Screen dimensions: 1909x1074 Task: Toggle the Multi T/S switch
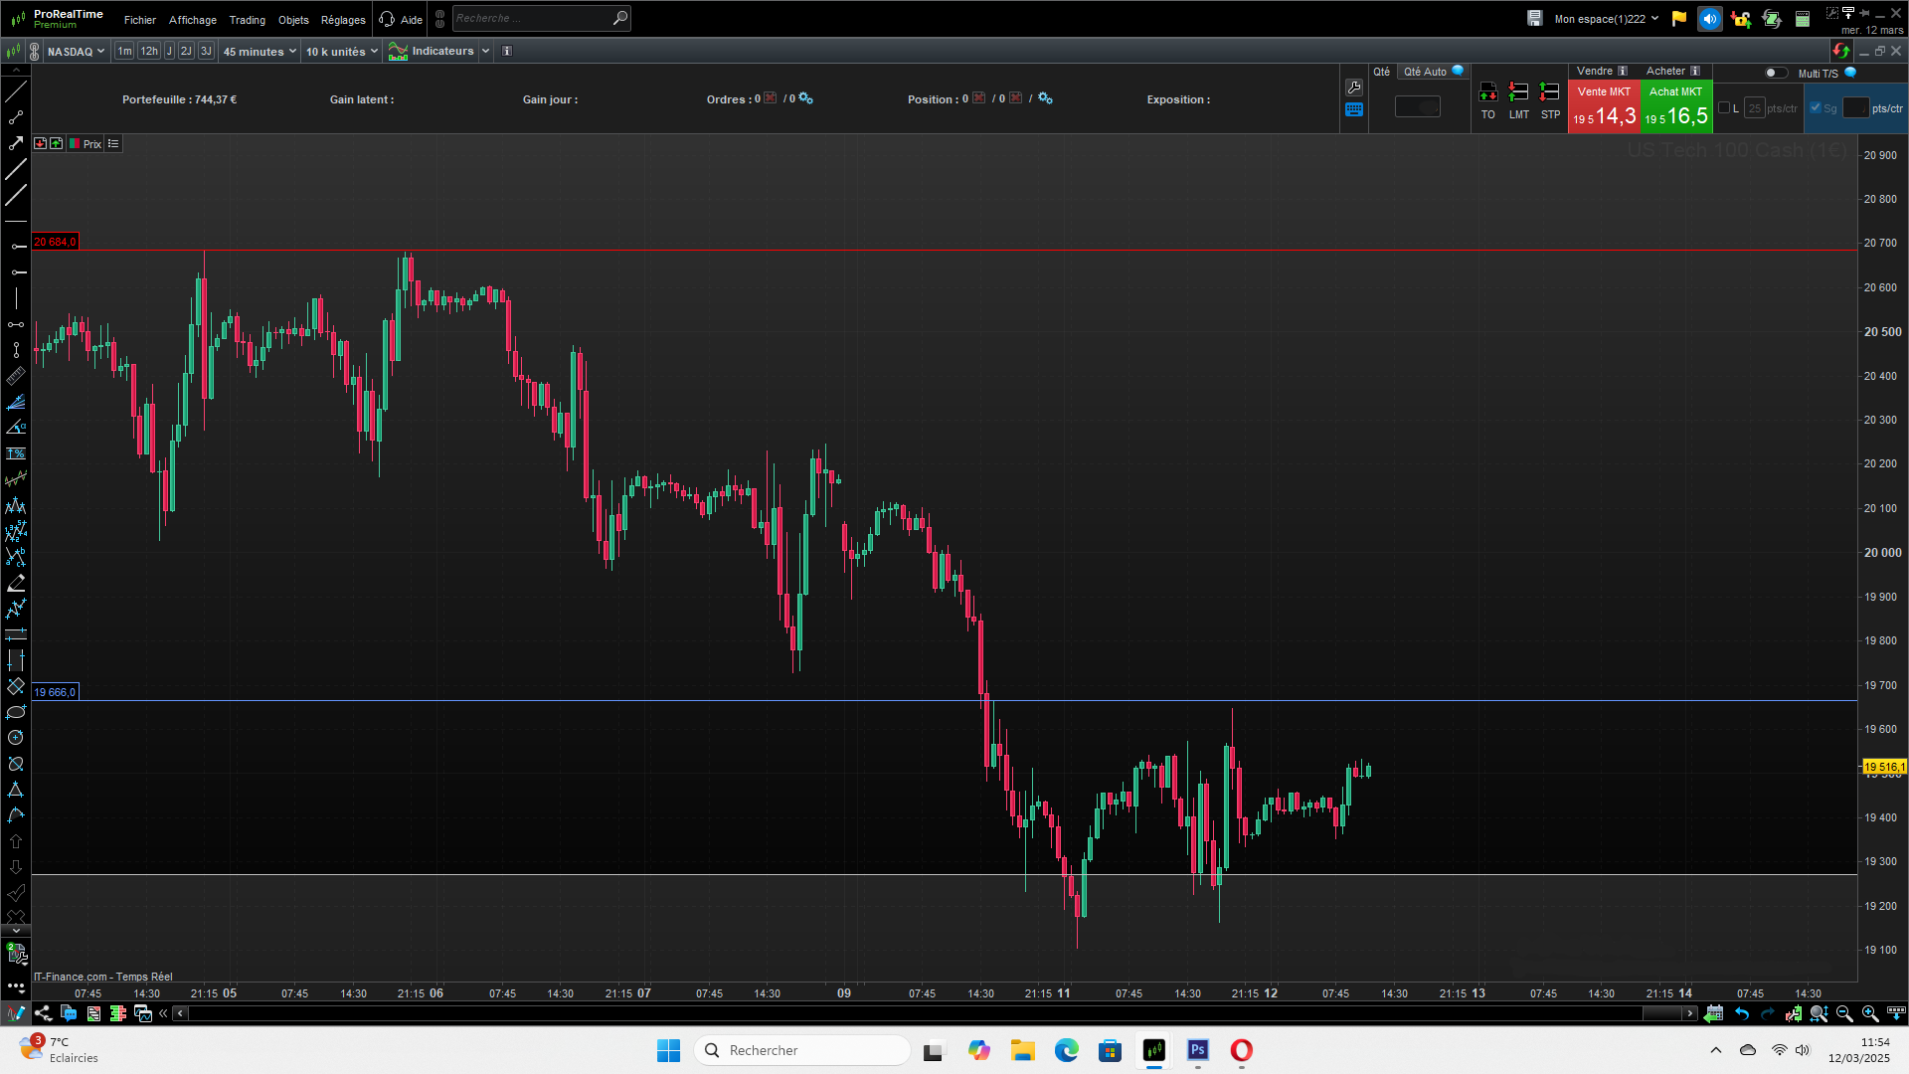pos(1775,73)
